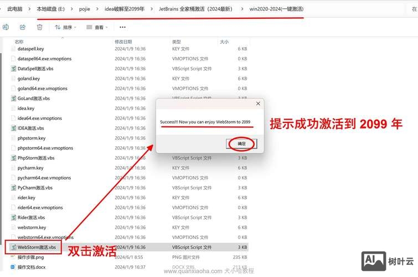Select goland.key file name
The height and width of the screenshot is (277, 418).
pyautogui.click(x=29, y=79)
